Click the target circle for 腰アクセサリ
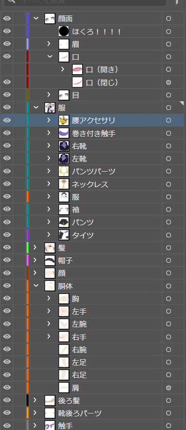The width and height of the screenshot is (186, 430). [x=169, y=120]
